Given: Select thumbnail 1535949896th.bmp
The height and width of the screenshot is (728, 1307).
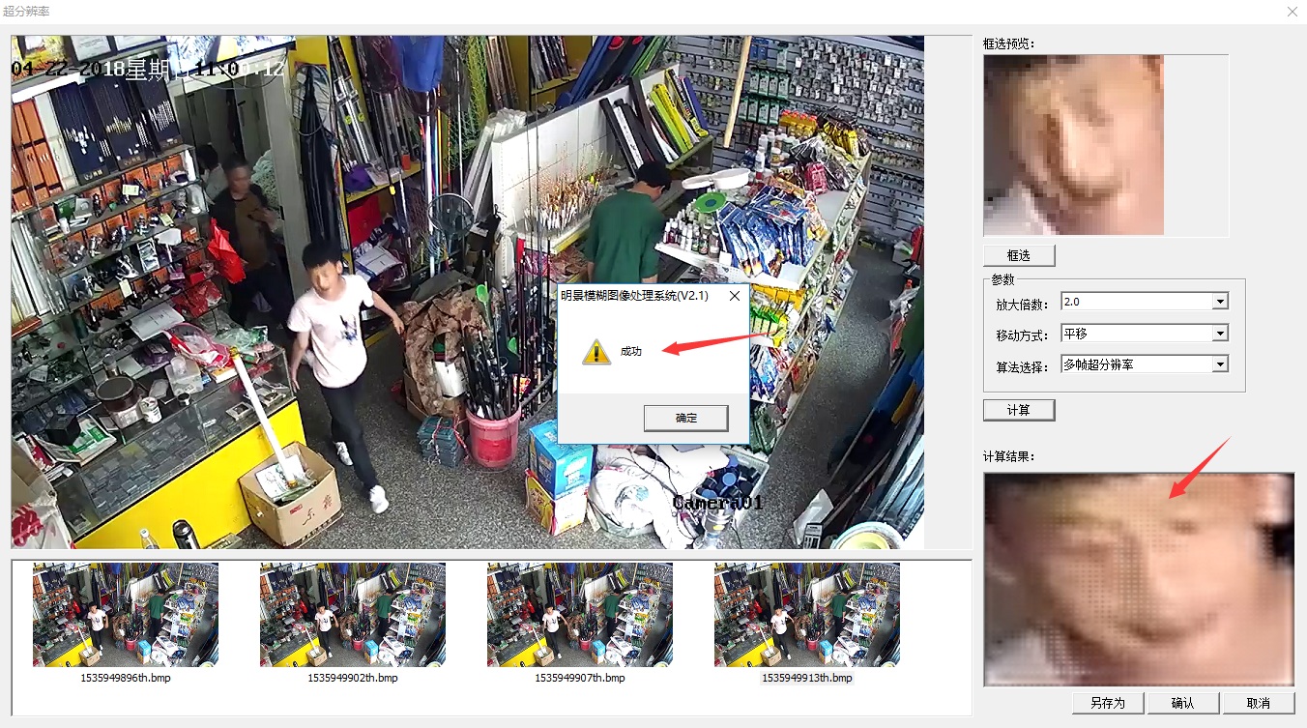Looking at the screenshot, I should pyautogui.click(x=126, y=616).
